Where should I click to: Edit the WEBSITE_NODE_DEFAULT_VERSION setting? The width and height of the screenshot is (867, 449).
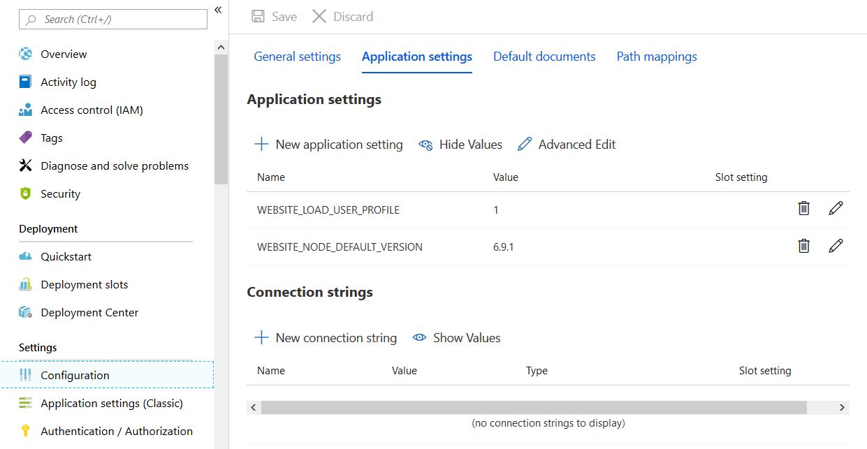coord(836,245)
